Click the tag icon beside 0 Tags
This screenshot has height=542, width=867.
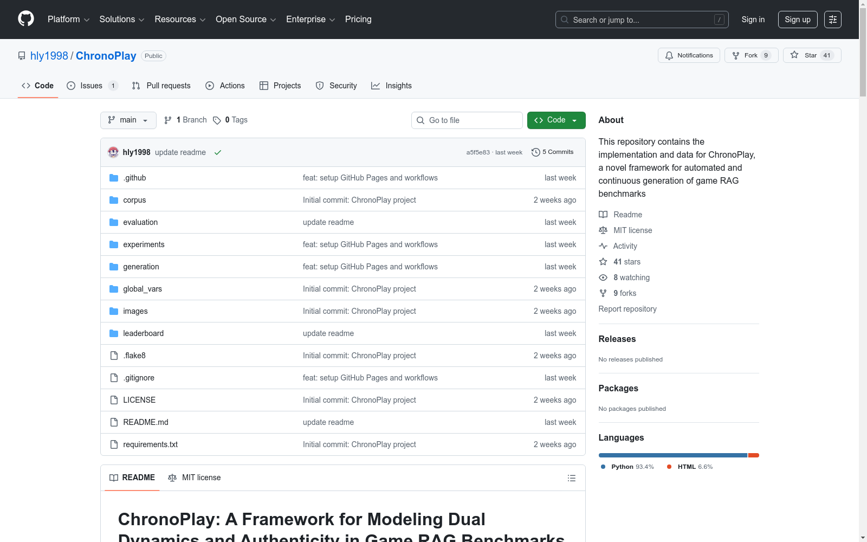(x=217, y=120)
